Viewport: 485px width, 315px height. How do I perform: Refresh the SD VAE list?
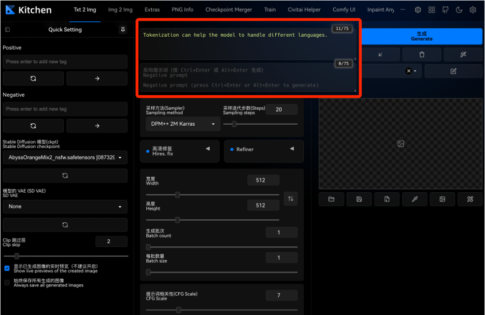pos(65,225)
